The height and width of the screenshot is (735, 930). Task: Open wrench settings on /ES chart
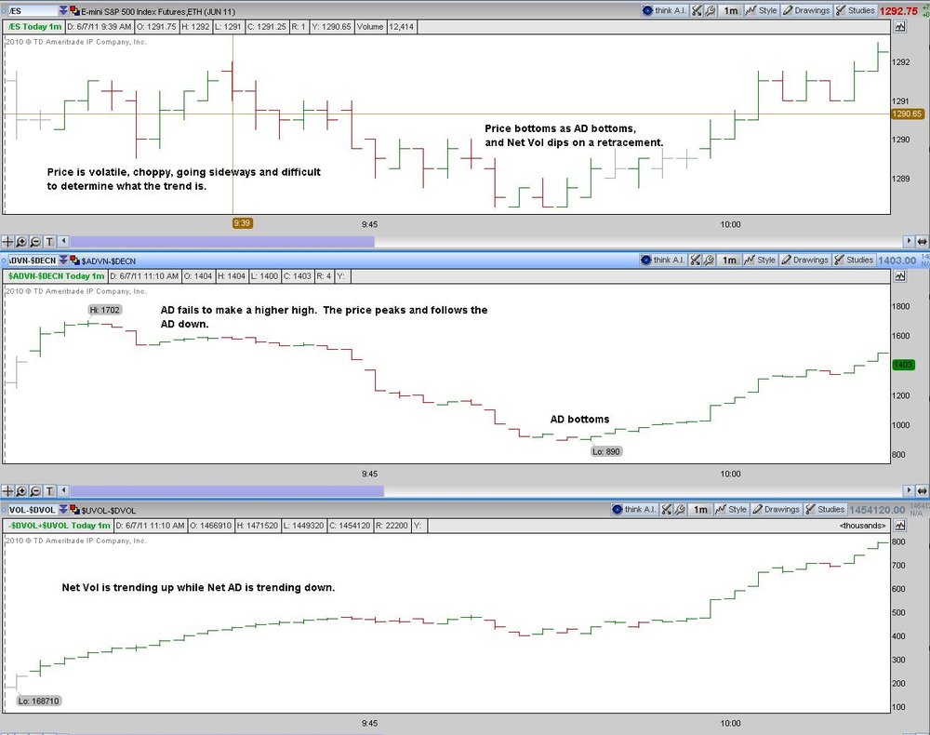pos(710,10)
